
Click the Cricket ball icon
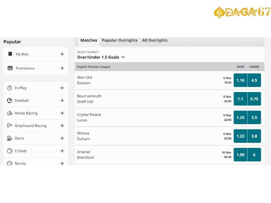click(9, 151)
